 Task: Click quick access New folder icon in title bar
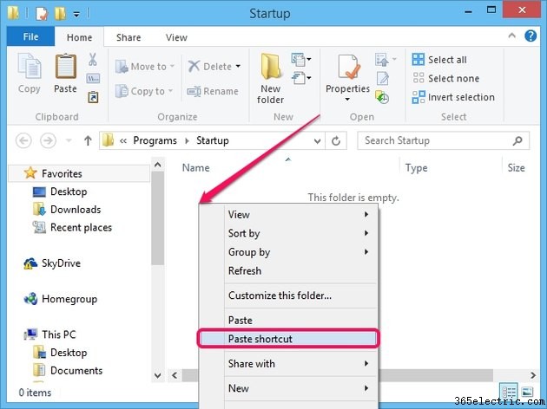(x=60, y=14)
